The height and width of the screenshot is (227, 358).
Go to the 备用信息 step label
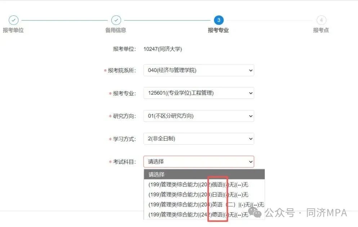(116, 30)
